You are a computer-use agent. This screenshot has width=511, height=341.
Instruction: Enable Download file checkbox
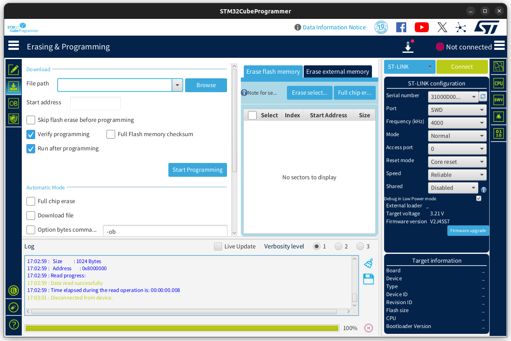31,216
